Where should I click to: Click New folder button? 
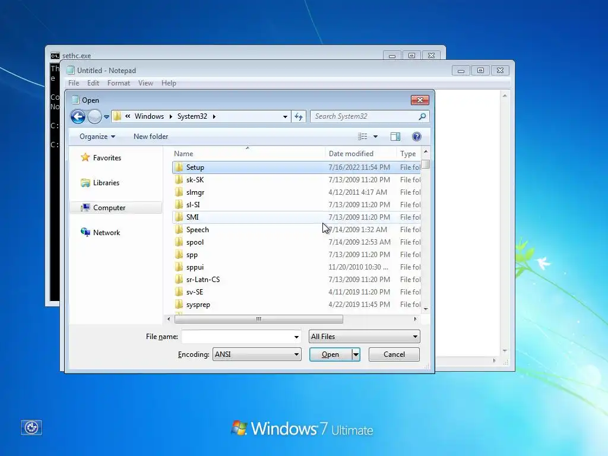[x=151, y=137]
